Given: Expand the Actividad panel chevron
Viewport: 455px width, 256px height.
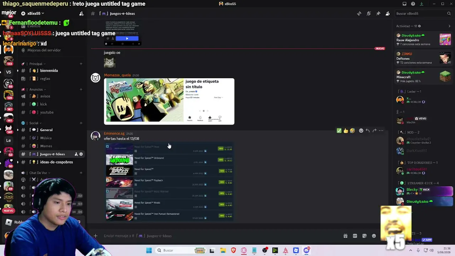Looking at the screenshot, I should [x=449, y=26].
